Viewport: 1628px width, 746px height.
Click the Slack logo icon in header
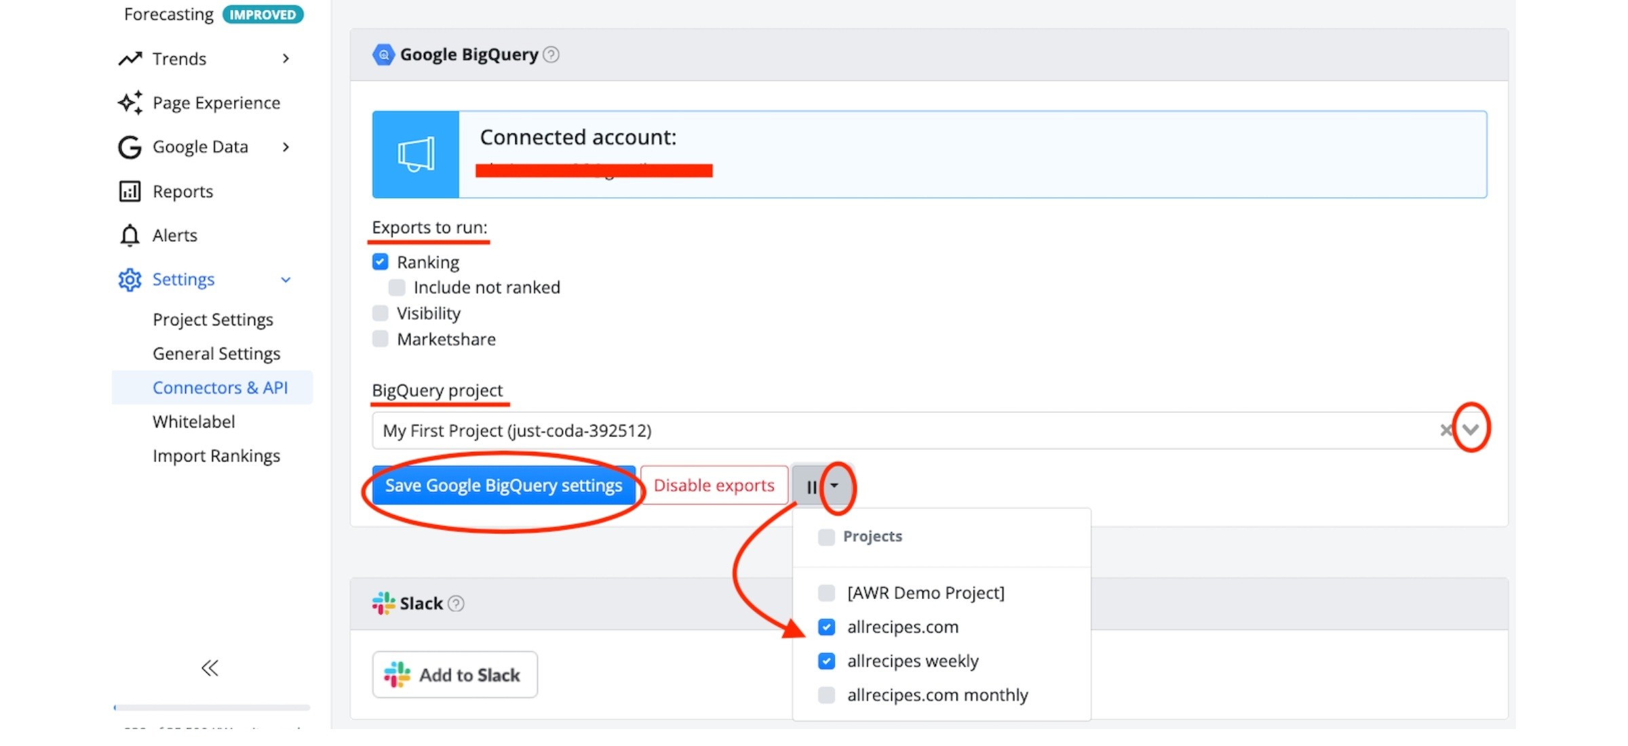click(383, 603)
